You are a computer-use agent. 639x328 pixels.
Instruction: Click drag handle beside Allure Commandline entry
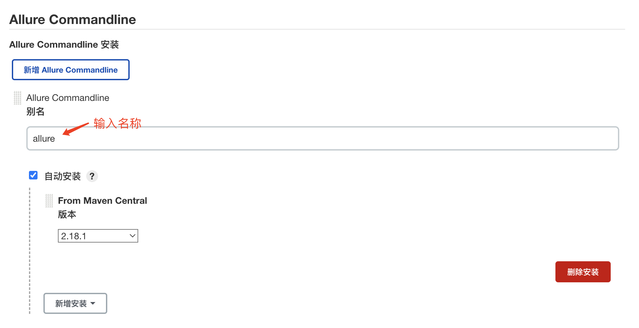coord(17,98)
